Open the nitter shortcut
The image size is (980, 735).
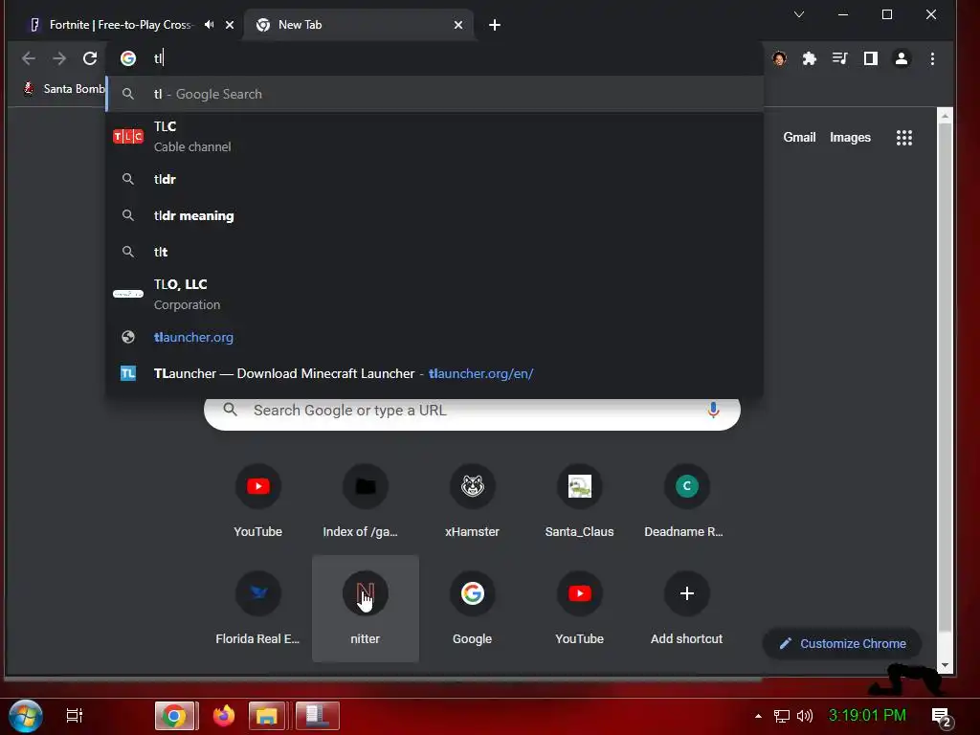click(x=365, y=609)
